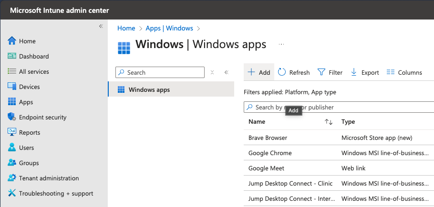The image size is (434, 207).
Task: Collapse the Windows apps sub-menu panel
Action: tap(227, 72)
